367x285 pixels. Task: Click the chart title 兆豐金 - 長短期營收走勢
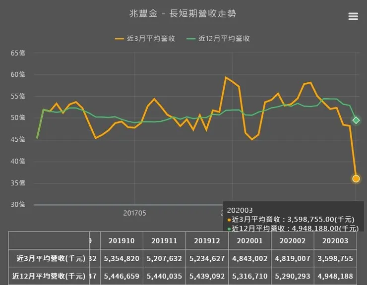183,13
